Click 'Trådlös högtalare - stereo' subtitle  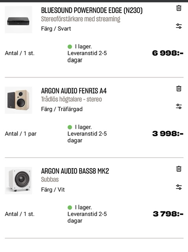pos(72,99)
